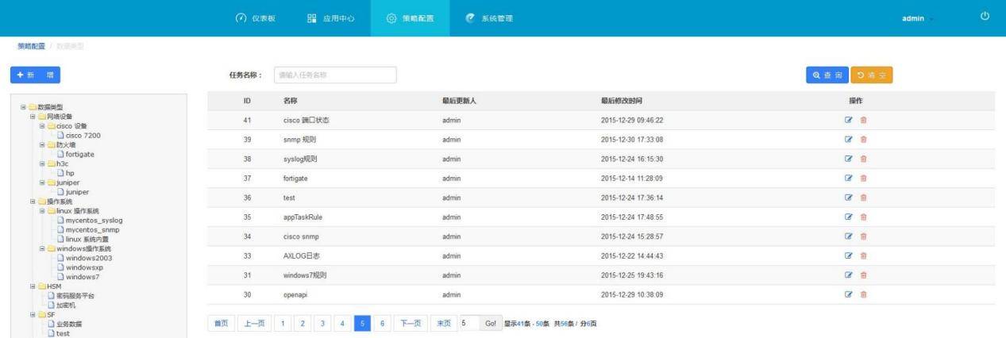Delete the AXLOG日志 entry
Image resolution: width=1006 pixels, height=338 pixels.
tap(864, 255)
